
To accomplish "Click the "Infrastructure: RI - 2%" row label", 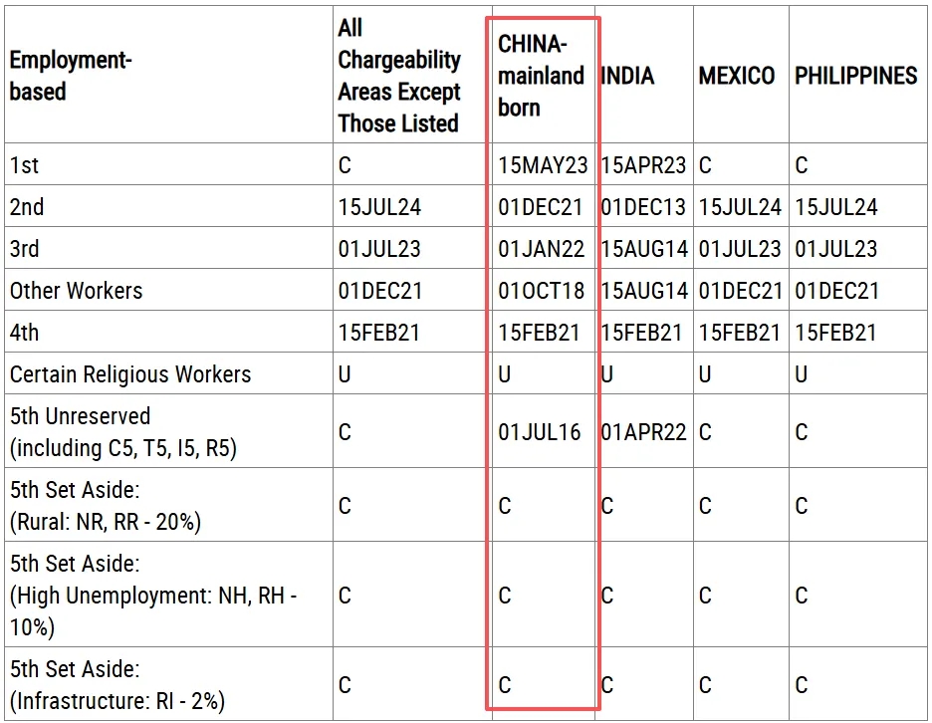I will click(117, 700).
